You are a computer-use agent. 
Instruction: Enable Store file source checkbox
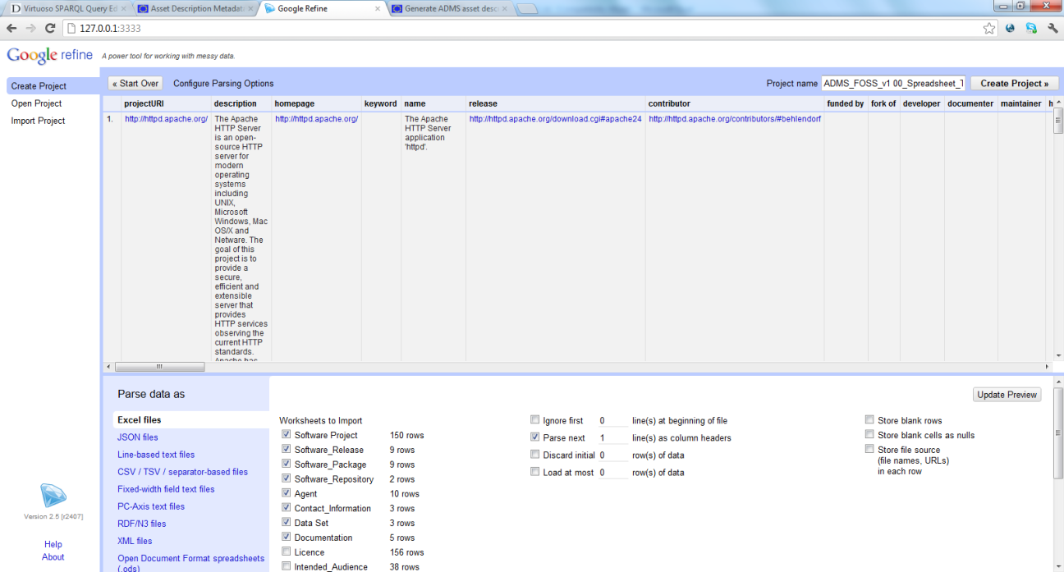point(869,449)
